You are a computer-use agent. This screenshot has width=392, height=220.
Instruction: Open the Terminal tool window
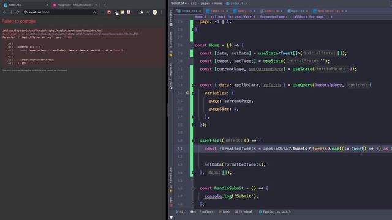coord(244,212)
